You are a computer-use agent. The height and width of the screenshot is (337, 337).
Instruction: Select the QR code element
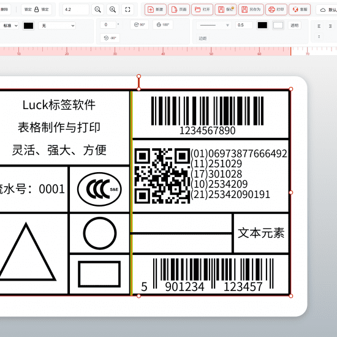(x=162, y=176)
